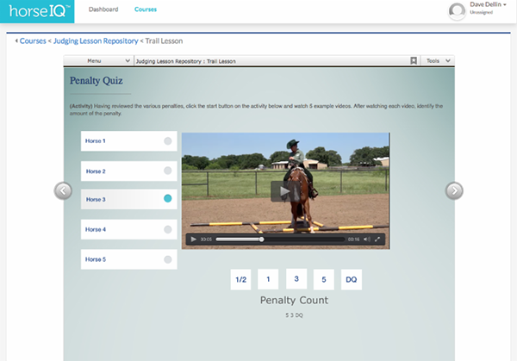Choose the DQ penalty button
Image resolution: width=517 pixels, height=361 pixels.
coord(352,279)
